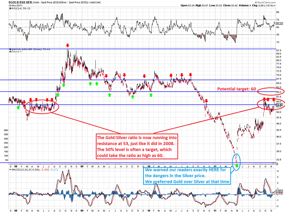Click the 32.5 price axis label
Viewport: 285px width, 213px height.
[x=279, y=159]
